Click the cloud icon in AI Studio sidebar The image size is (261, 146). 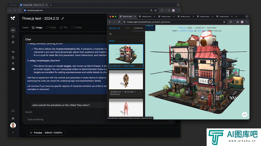[x=13, y=111]
